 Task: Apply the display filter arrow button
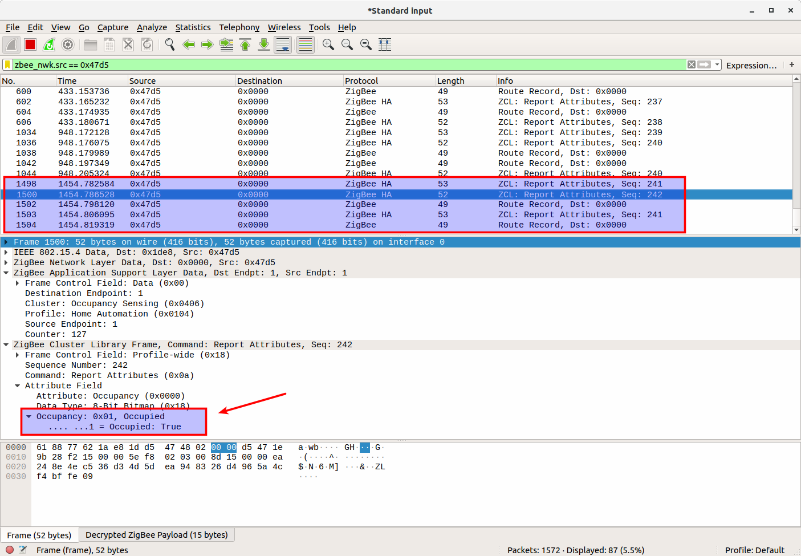(705, 65)
